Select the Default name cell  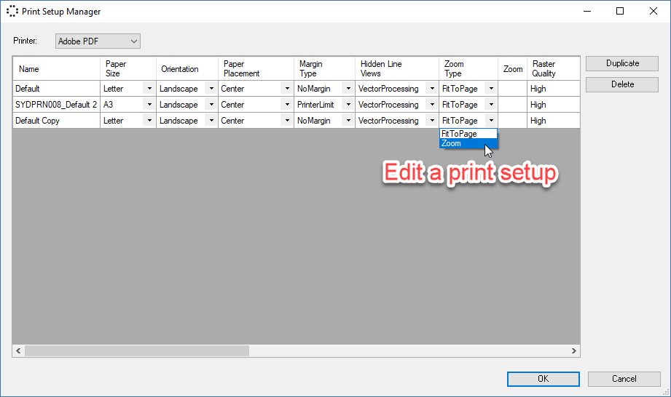point(57,89)
